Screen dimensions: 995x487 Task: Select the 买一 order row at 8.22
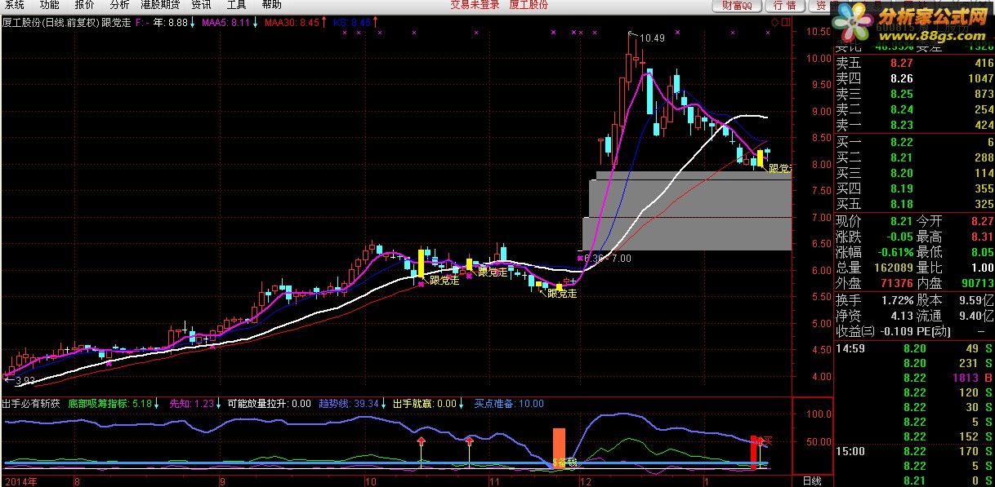point(914,142)
